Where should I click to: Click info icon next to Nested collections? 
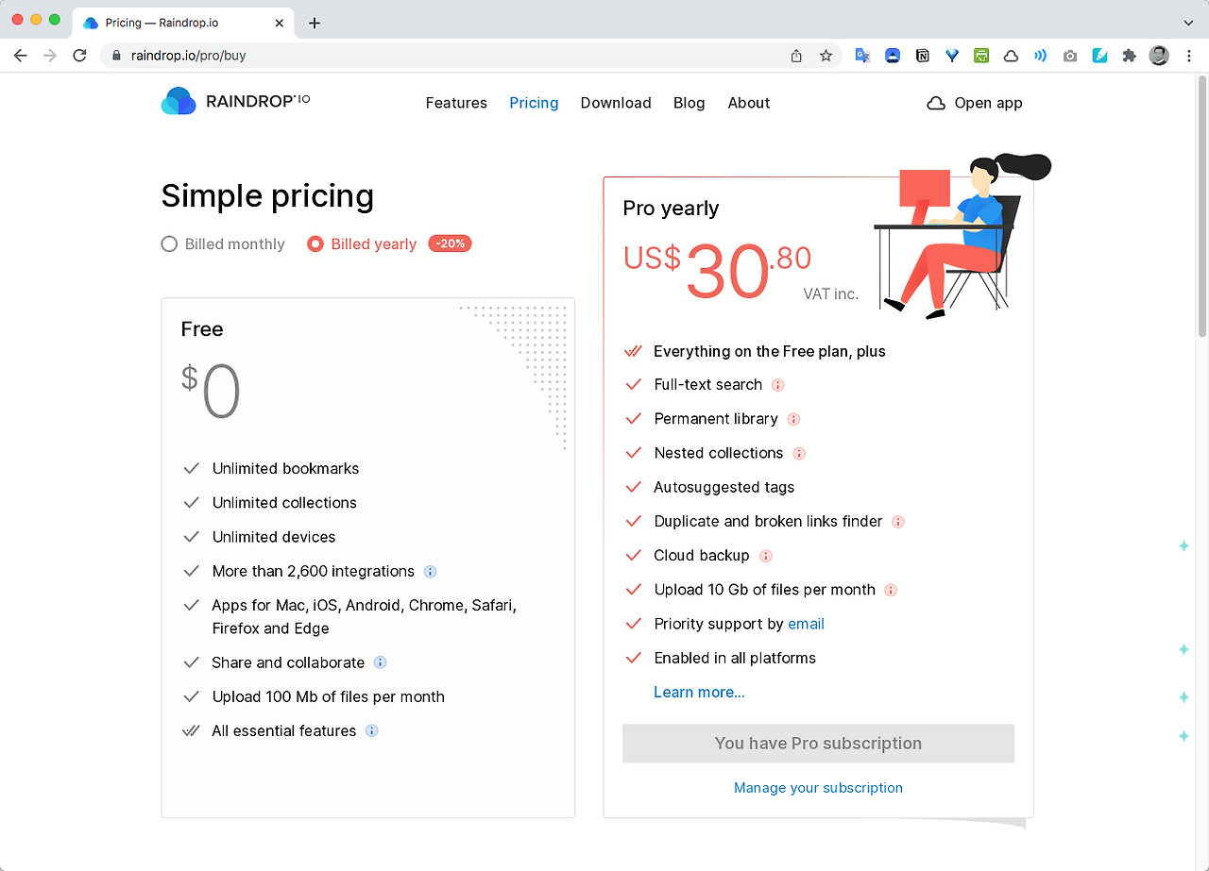pos(799,453)
